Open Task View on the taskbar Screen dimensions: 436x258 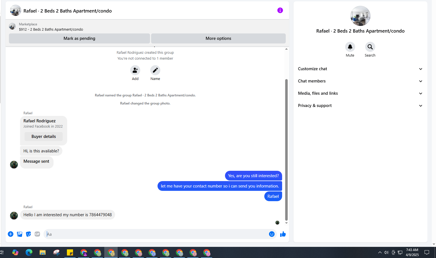tap(1, 253)
